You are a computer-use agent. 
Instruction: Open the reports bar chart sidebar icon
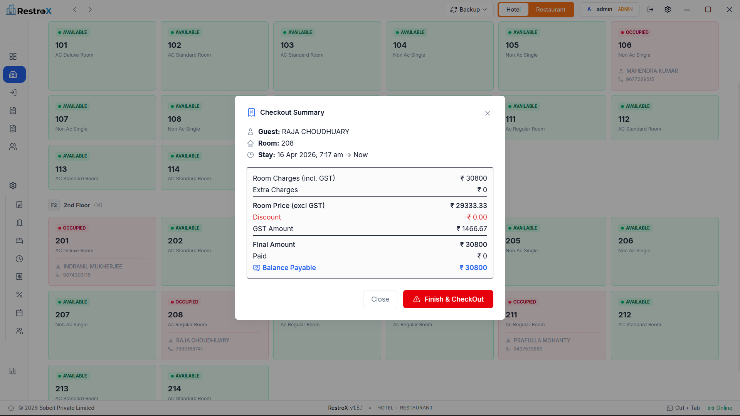tap(13, 371)
